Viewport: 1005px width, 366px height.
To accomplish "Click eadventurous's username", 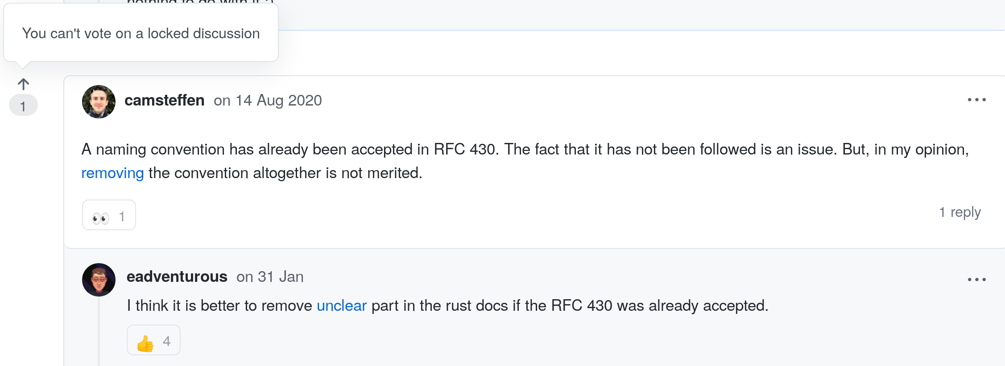I will [x=177, y=277].
